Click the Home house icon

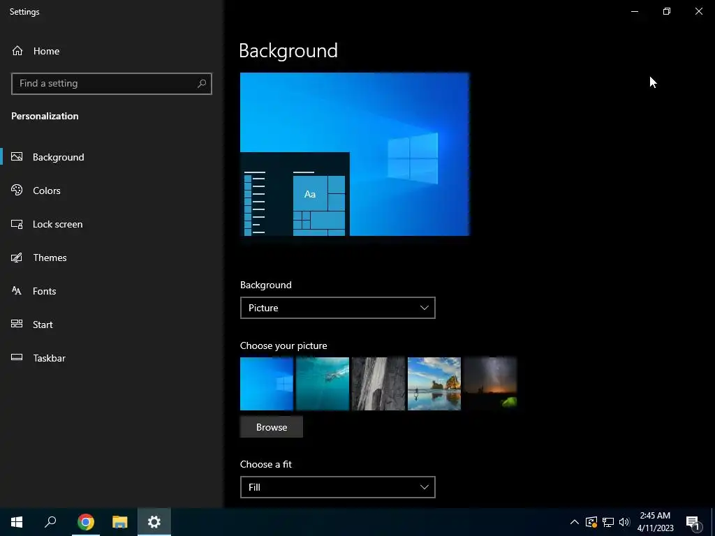[17, 50]
